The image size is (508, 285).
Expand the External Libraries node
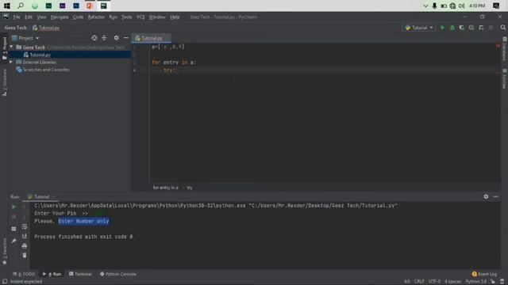click(11, 62)
